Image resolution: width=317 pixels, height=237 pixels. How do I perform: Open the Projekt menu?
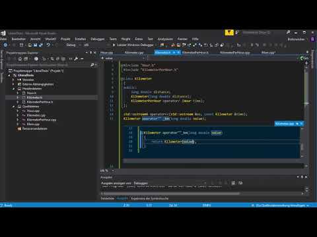[65, 39]
